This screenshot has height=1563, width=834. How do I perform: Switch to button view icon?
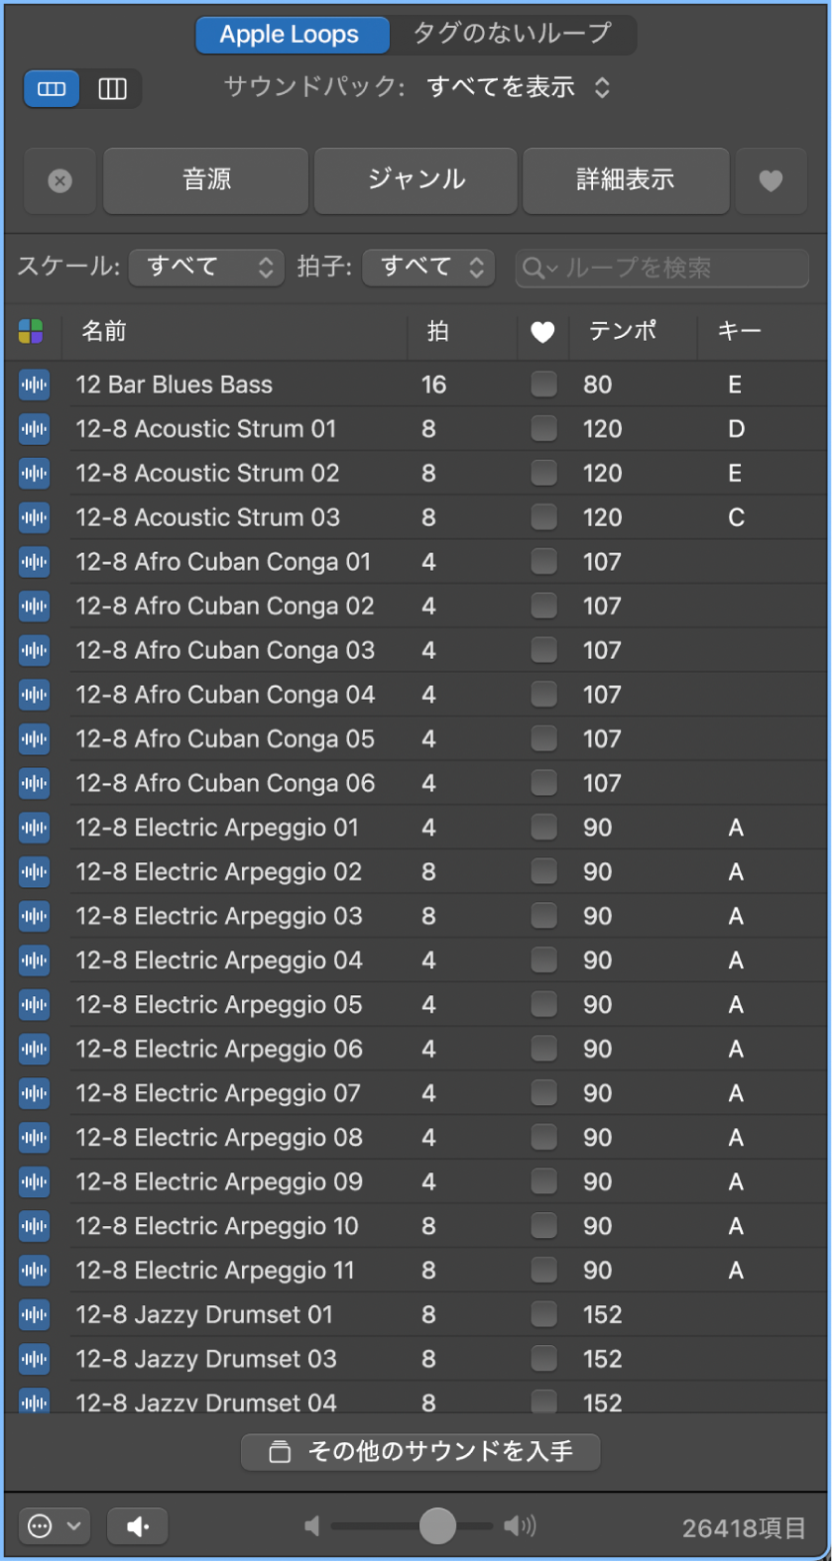(52, 89)
